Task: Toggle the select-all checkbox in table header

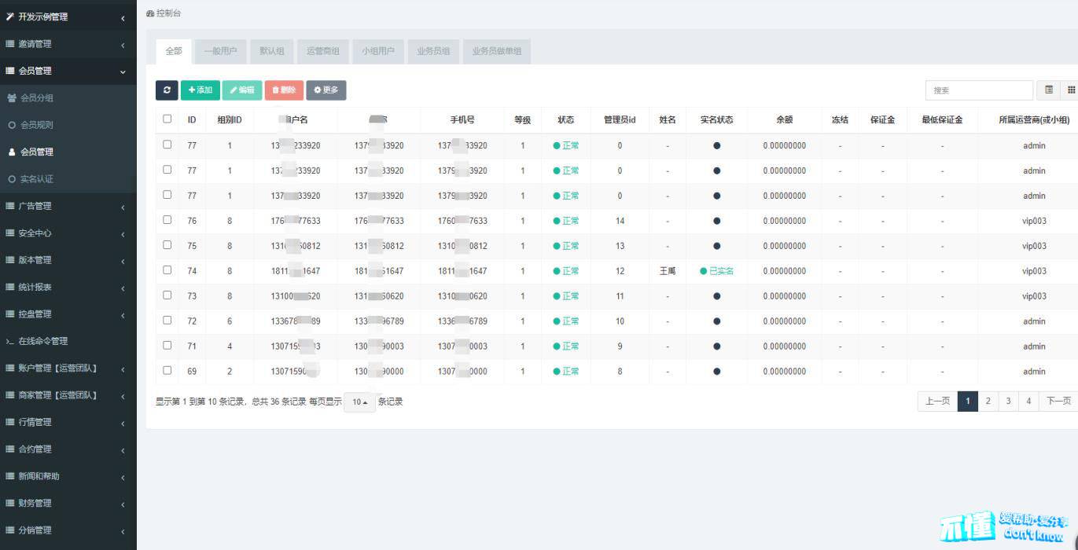Action: 167,119
